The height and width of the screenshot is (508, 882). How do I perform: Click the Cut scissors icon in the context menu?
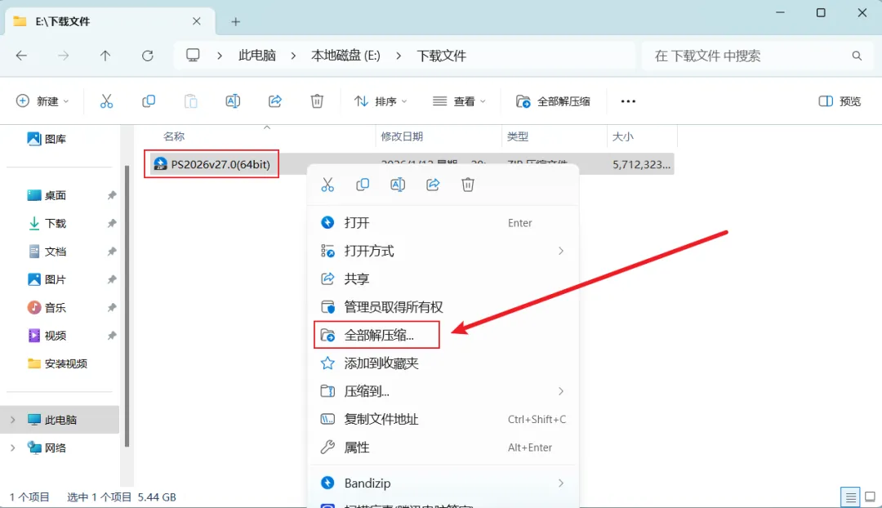(x=327, y=185)
